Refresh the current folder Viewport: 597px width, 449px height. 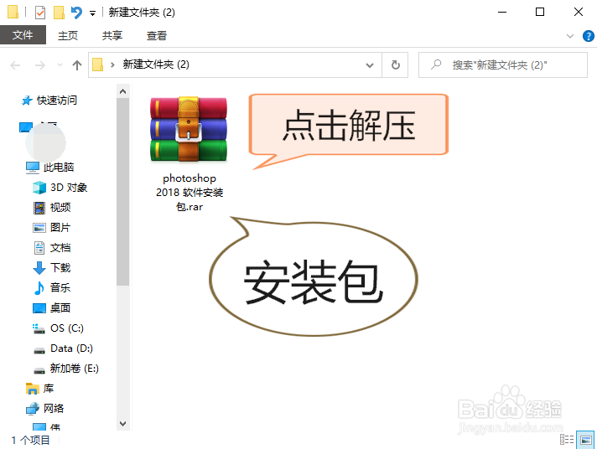(396, 65)
